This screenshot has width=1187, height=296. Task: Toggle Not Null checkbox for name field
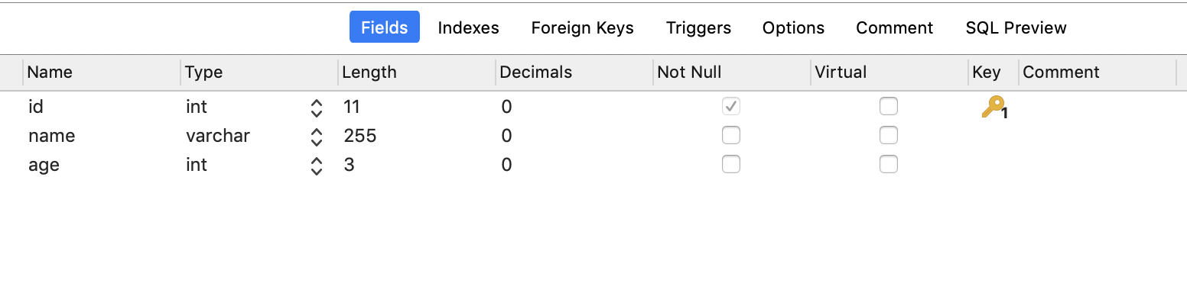click(x=731, y=136)
